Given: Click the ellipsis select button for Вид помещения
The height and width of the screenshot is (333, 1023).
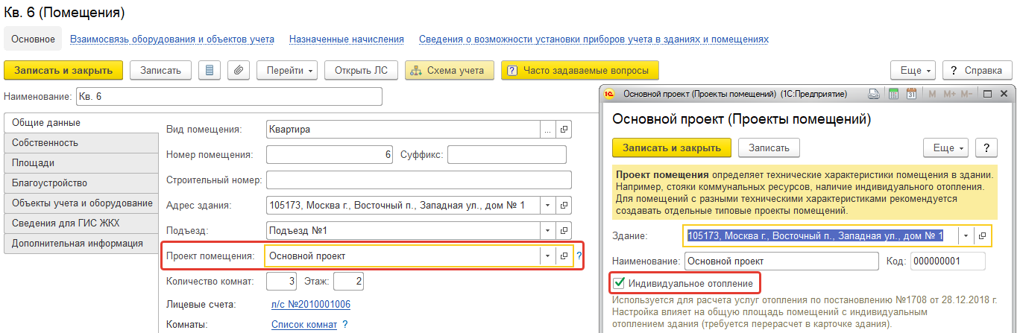Looking at the screenshot, I should pyautogui.click(x=548, y=130).
